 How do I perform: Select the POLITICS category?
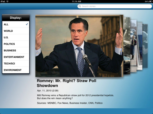point(16,44)
